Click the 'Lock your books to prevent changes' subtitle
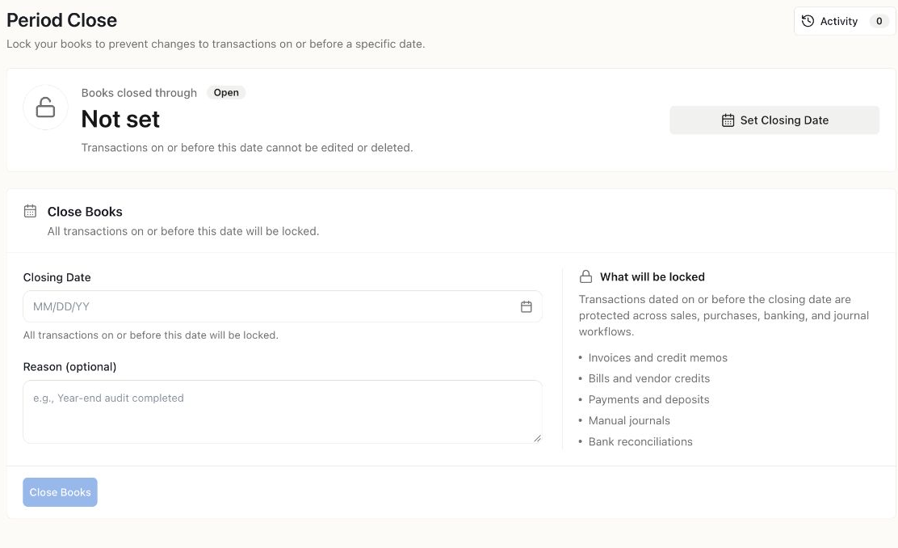The height and width of the screenshot is (548, 898). tap(216, 44)
